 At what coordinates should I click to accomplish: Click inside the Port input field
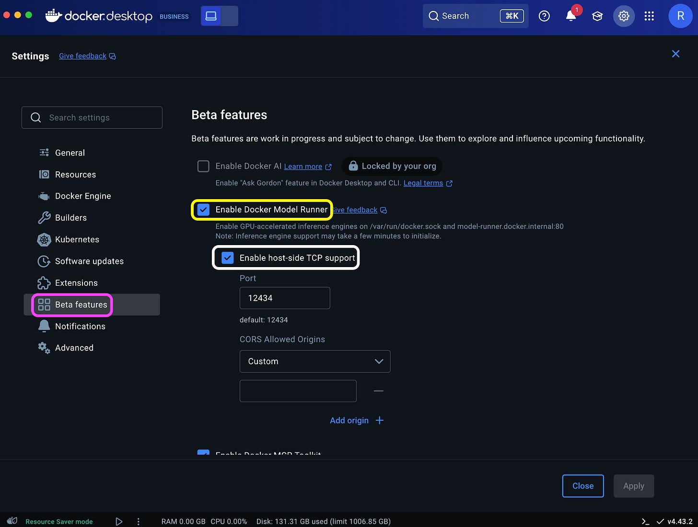click(285, 298)
